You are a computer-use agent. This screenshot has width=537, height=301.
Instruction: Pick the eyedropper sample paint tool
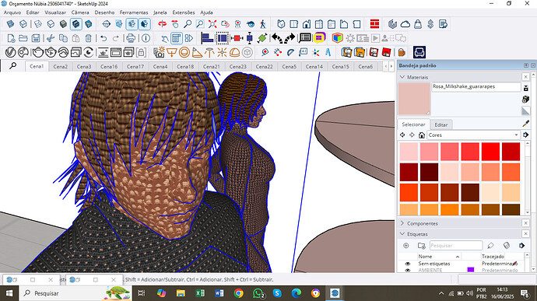(525, 124)
